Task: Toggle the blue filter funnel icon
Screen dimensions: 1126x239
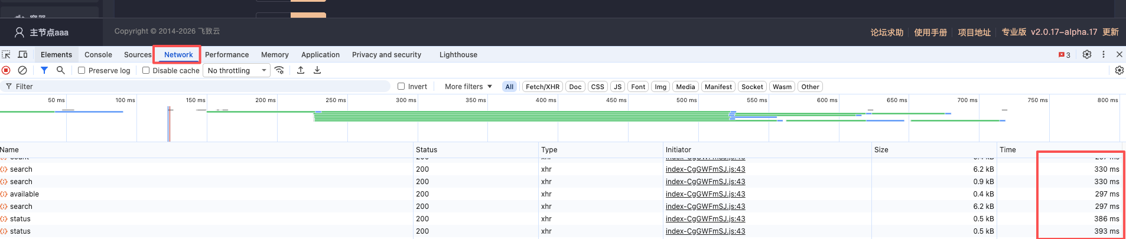Action: tap(44, 70)
